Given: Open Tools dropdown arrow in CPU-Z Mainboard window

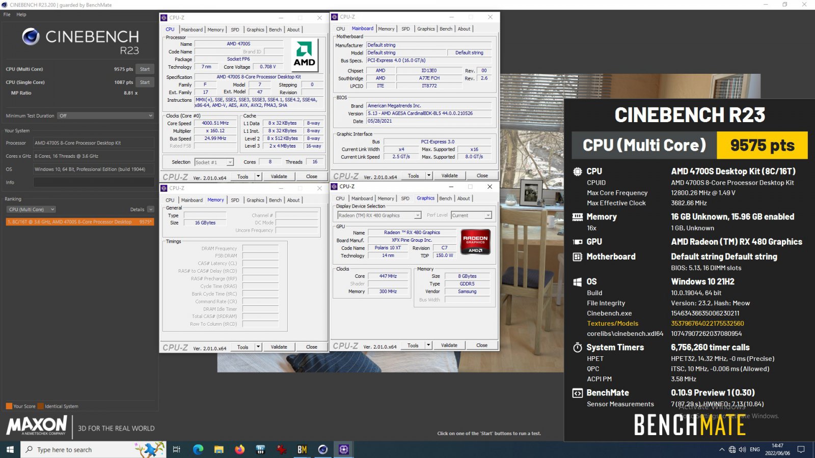Looking at the screenshot, I should tap(429, 176).
